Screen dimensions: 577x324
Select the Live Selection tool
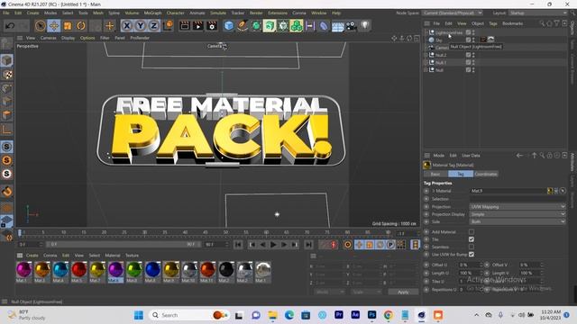click(40, 26)
